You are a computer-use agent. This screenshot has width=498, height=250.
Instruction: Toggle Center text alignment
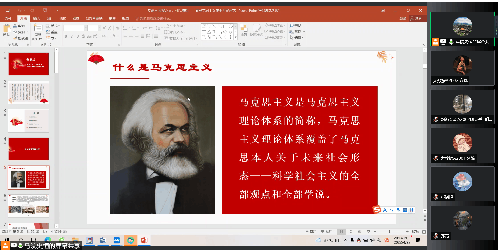click(131, 36)
